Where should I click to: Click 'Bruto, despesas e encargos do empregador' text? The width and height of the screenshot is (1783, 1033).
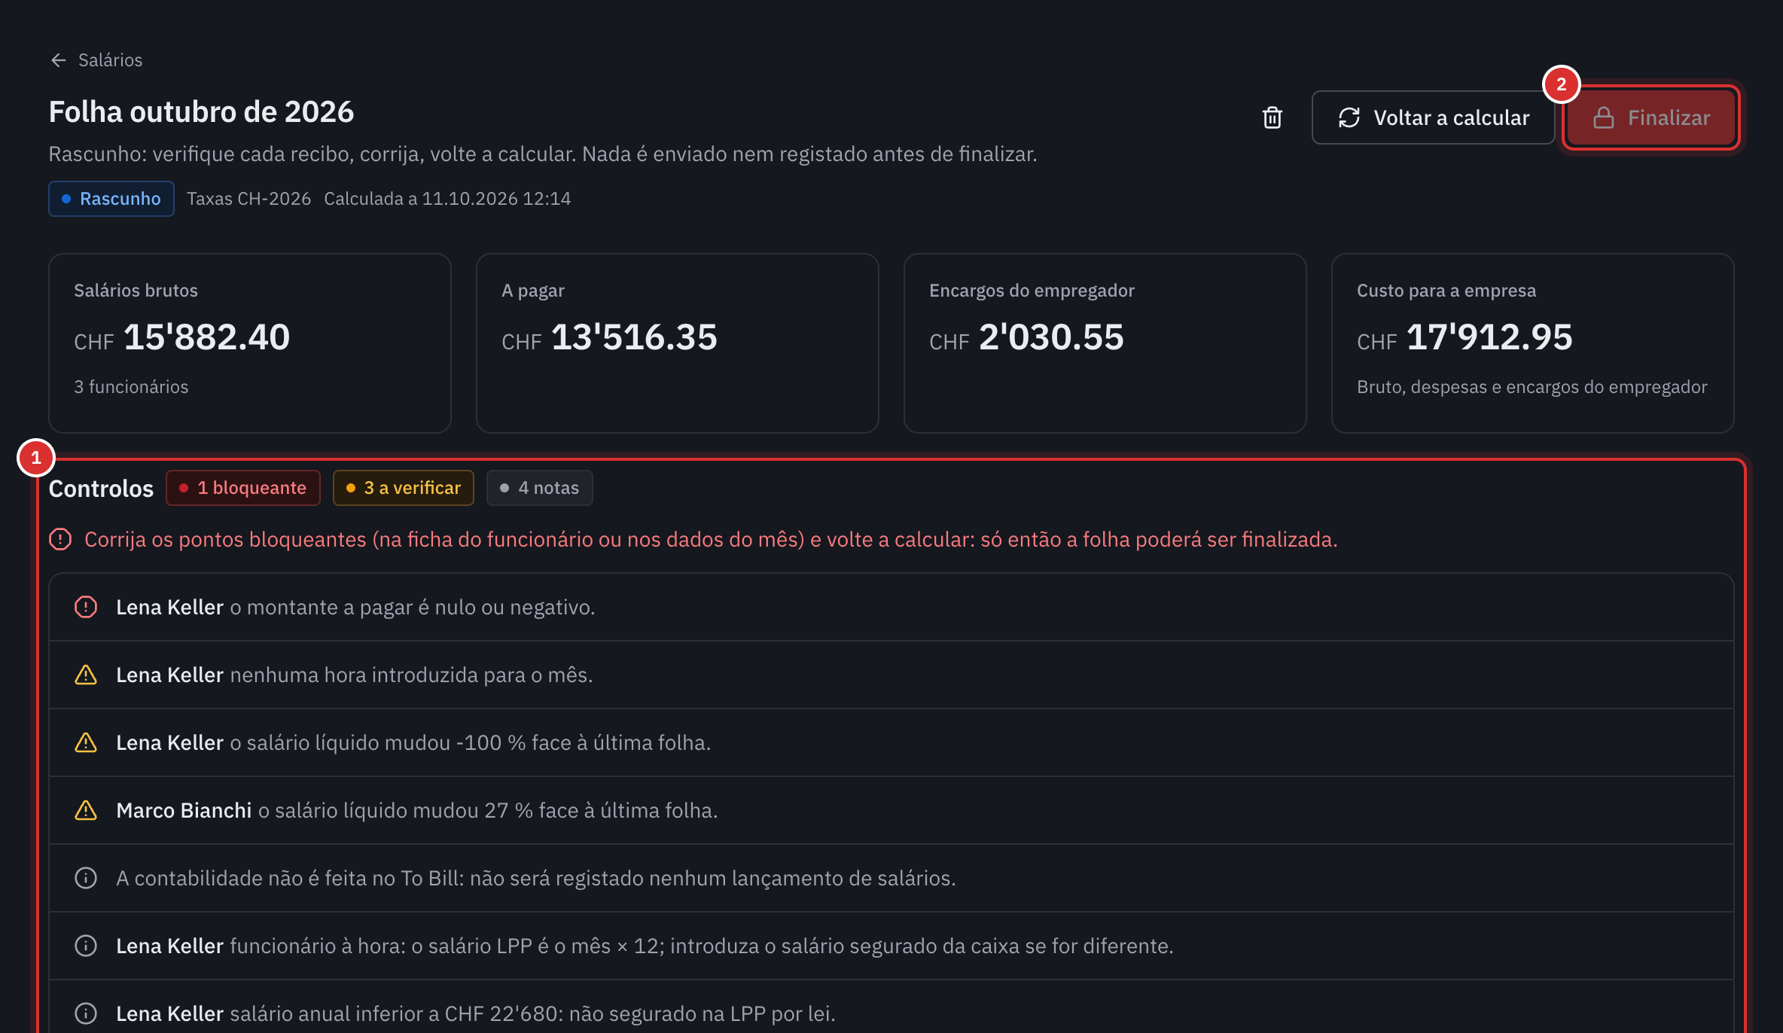pos(1532,387)
